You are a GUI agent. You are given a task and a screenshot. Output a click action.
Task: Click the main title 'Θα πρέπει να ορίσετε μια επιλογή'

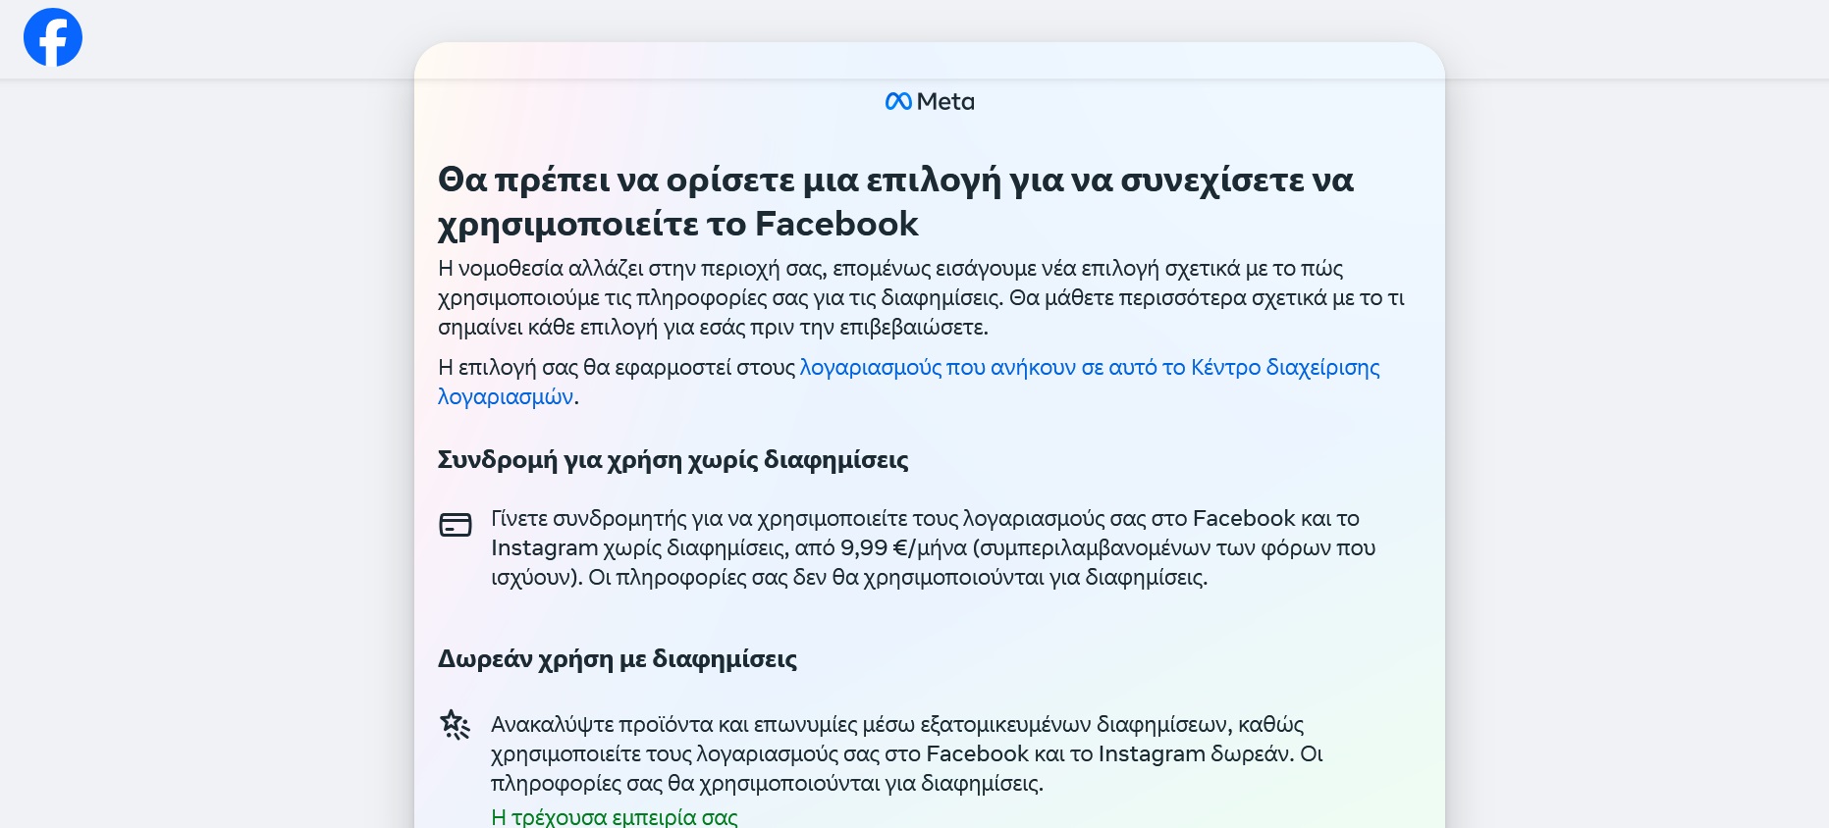(895, 201)
